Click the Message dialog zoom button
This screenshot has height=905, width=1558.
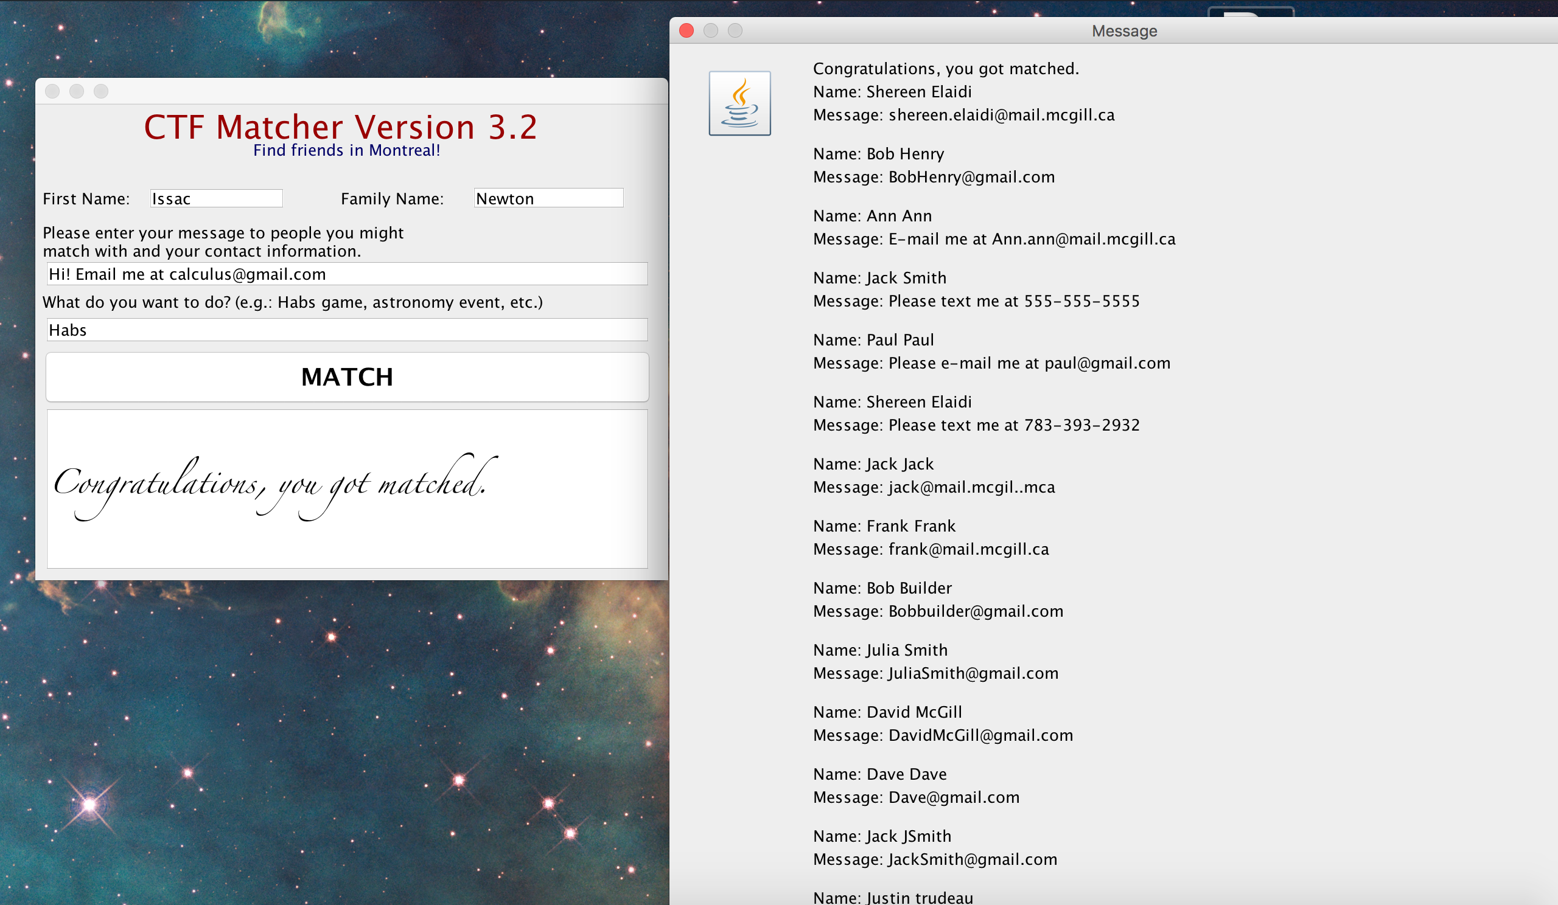735,30
